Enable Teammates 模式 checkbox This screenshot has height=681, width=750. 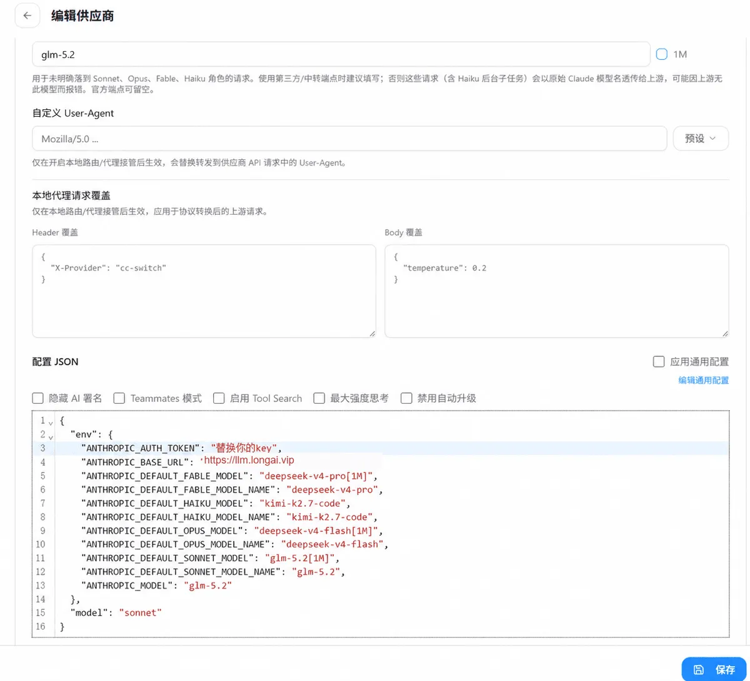[x=119, y=398]
